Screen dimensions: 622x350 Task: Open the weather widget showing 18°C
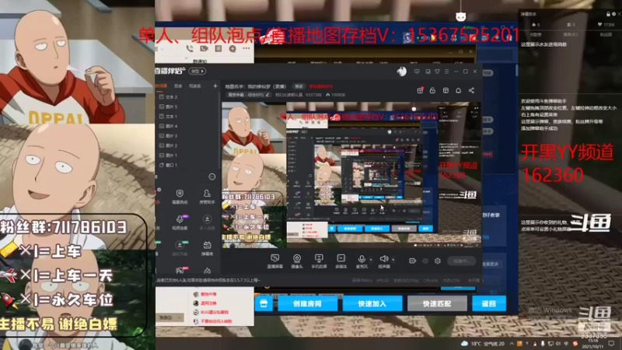click(483, 344)
